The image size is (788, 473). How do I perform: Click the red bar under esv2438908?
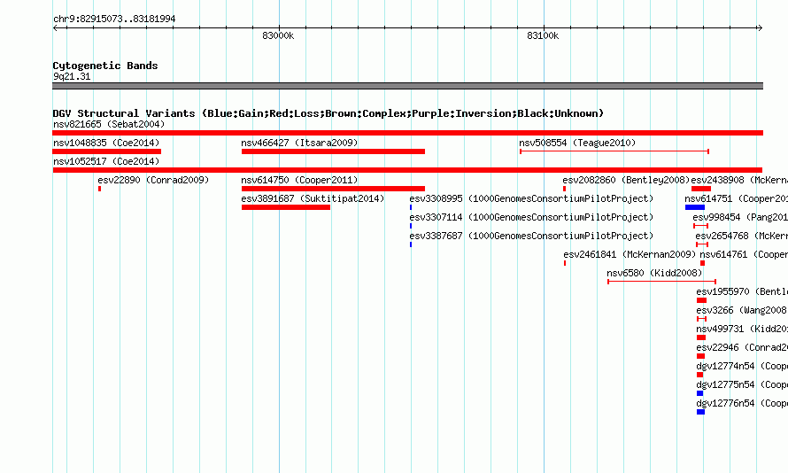(x=701, y=189)
